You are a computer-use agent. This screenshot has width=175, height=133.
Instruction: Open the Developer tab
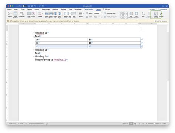78,9
